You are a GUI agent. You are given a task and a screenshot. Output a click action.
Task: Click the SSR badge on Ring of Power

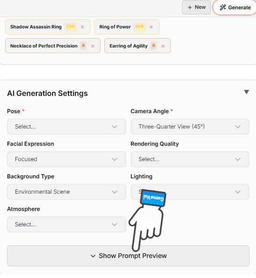140,27
